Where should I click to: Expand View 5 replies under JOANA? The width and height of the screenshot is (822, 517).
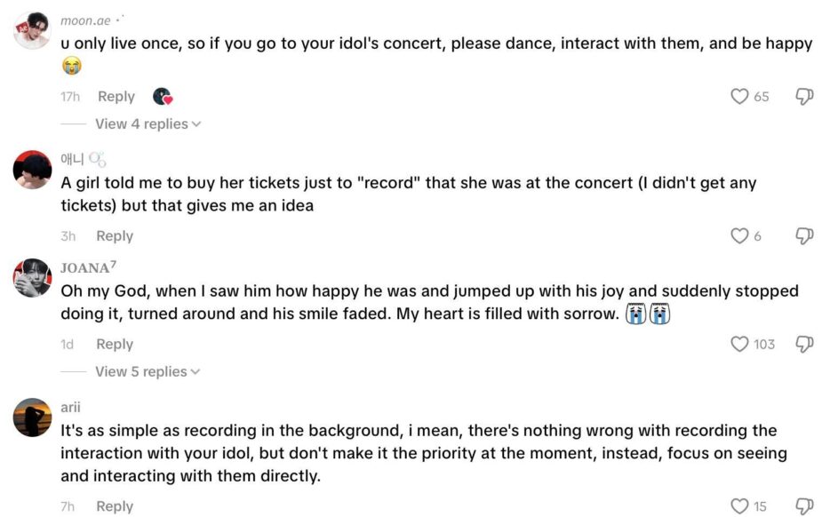click(148, 371)
